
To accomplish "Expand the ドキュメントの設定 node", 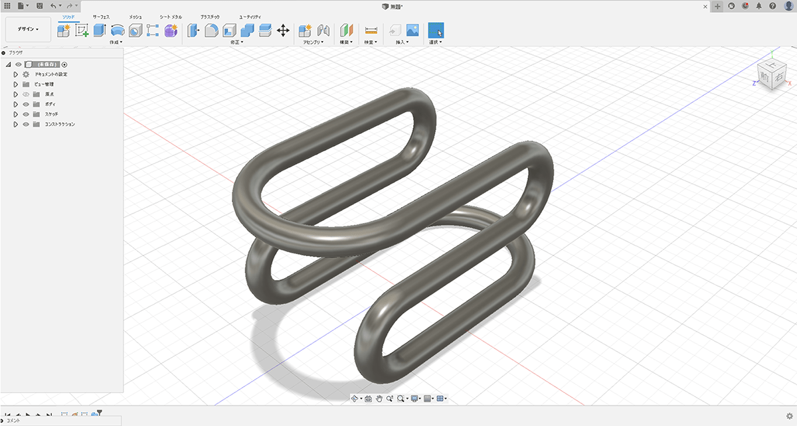I will 15,74.
